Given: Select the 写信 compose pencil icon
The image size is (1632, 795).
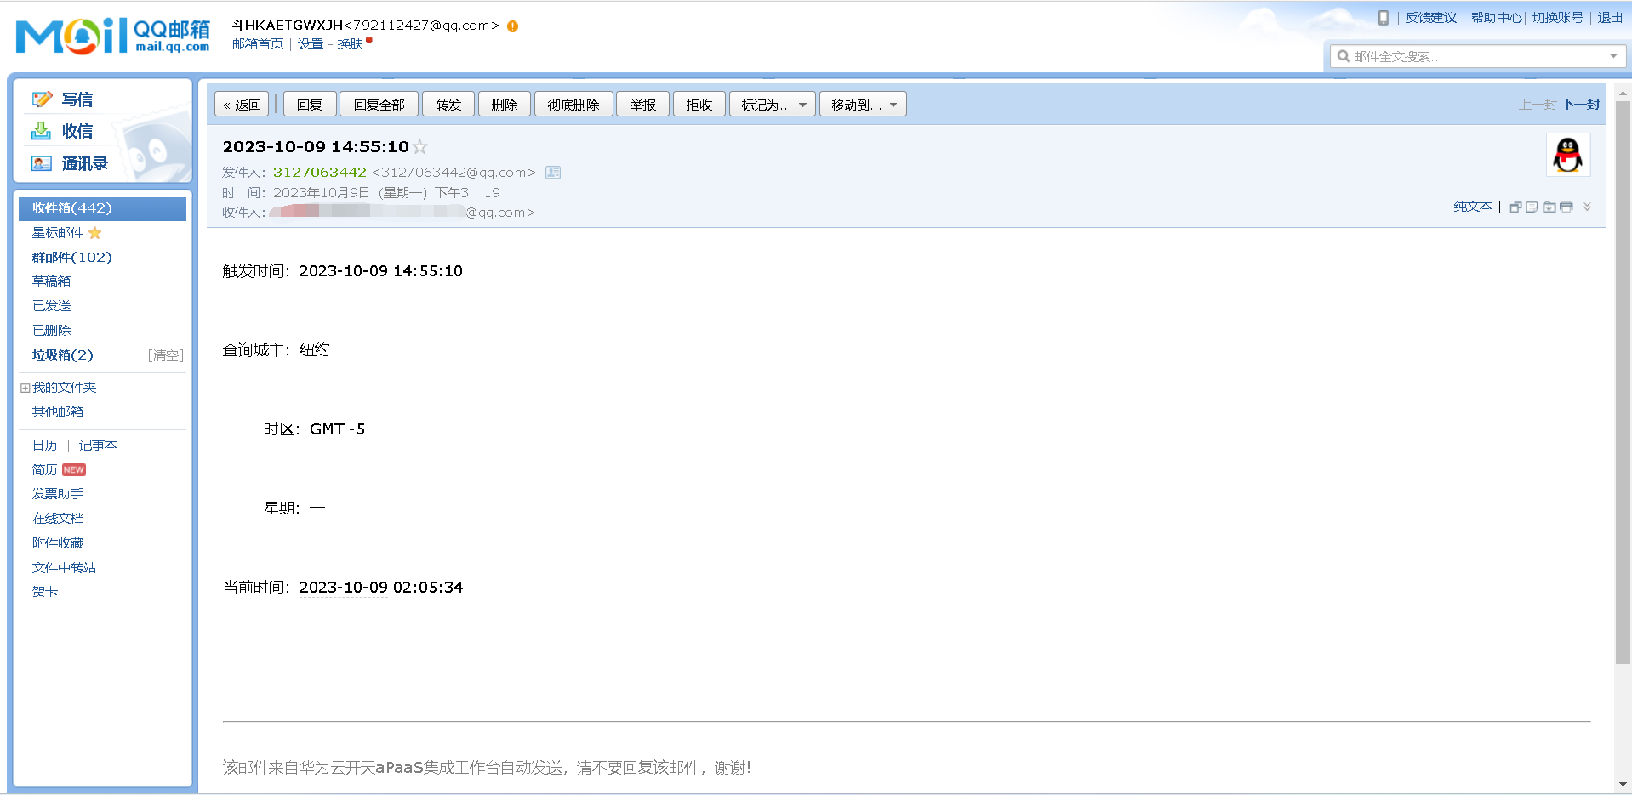Looking at the screenshot, I should [x=41, y=99].
